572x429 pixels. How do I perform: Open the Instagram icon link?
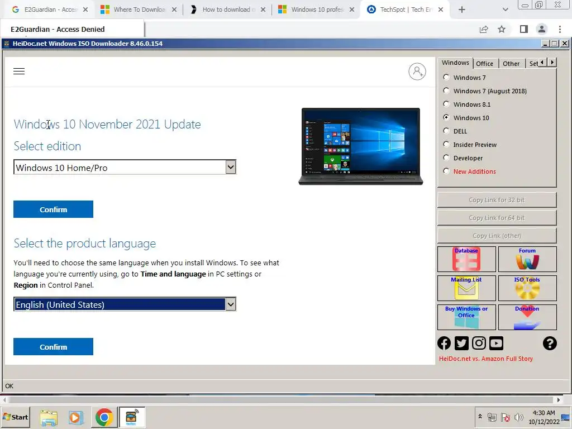click(x=479, y=344)
